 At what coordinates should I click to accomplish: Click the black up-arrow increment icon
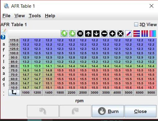click(x=88, y=34)
